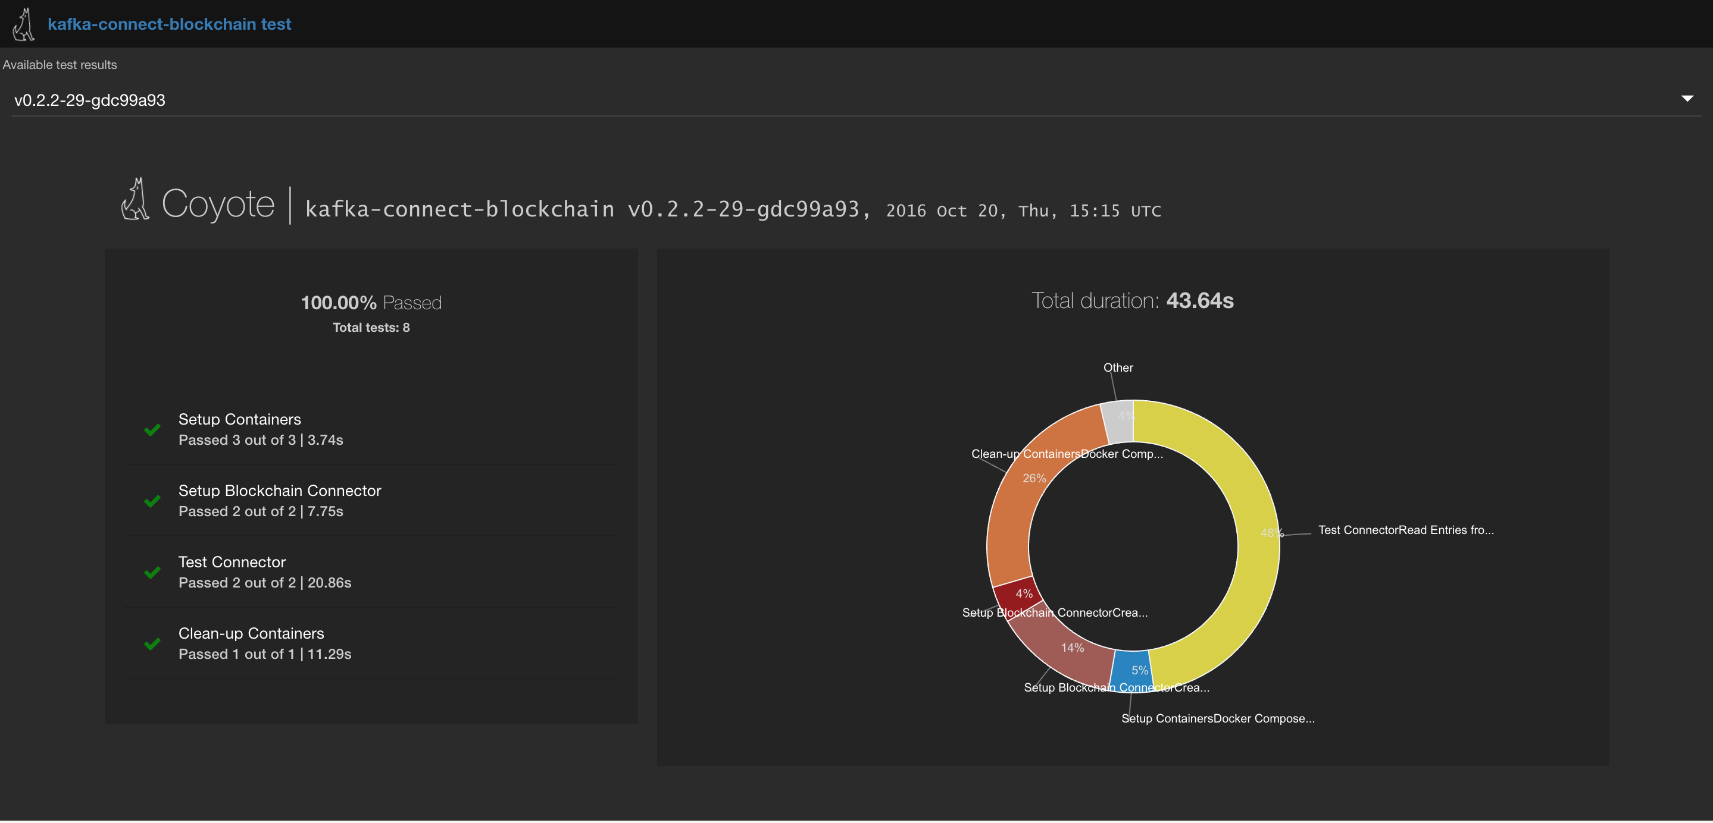Image resolution: width=1713 pixels, height=823 pixels.
Task: Click the 'Other' chart label
Action: click(1118, 367)
